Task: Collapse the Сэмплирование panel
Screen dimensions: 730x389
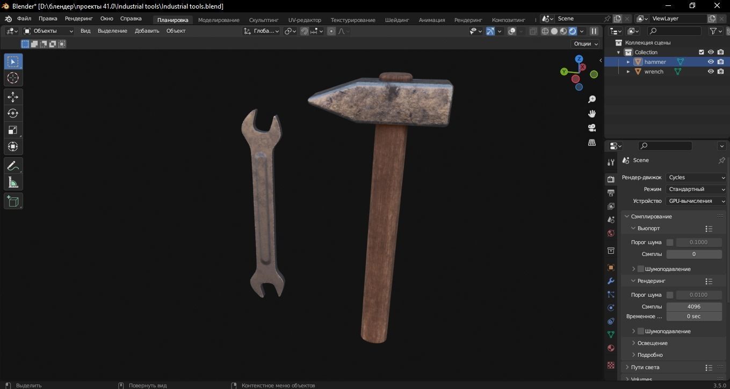Action: pos(651,216)
